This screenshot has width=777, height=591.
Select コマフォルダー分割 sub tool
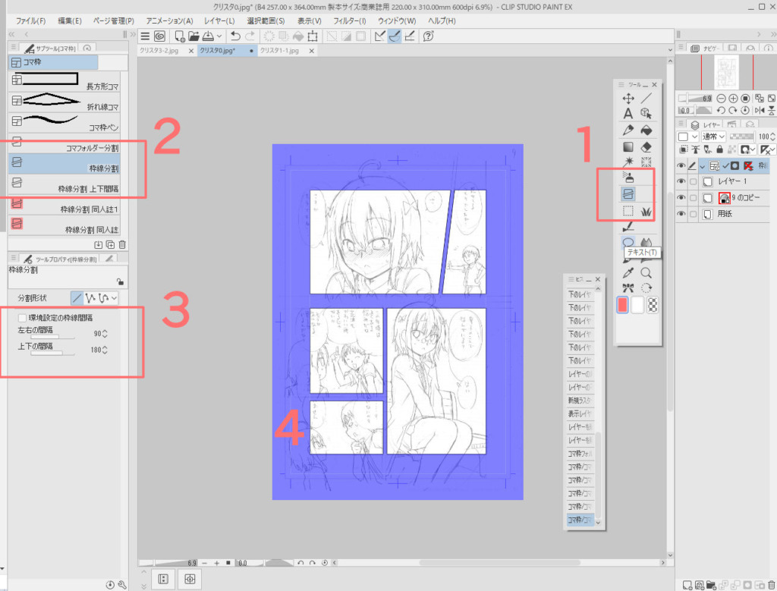click(64, 142)
